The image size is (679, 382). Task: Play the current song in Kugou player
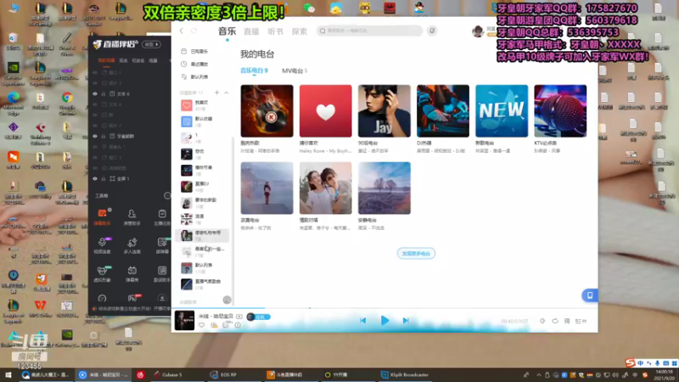click(x=384, y=321)
